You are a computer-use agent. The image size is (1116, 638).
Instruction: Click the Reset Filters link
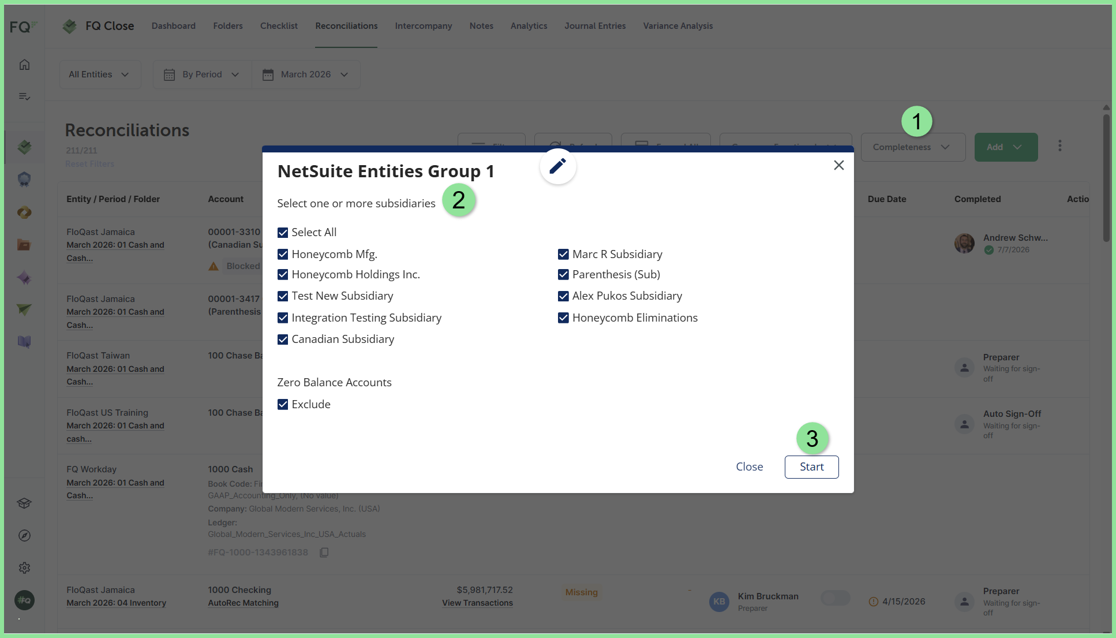click(x=89, y=164)
